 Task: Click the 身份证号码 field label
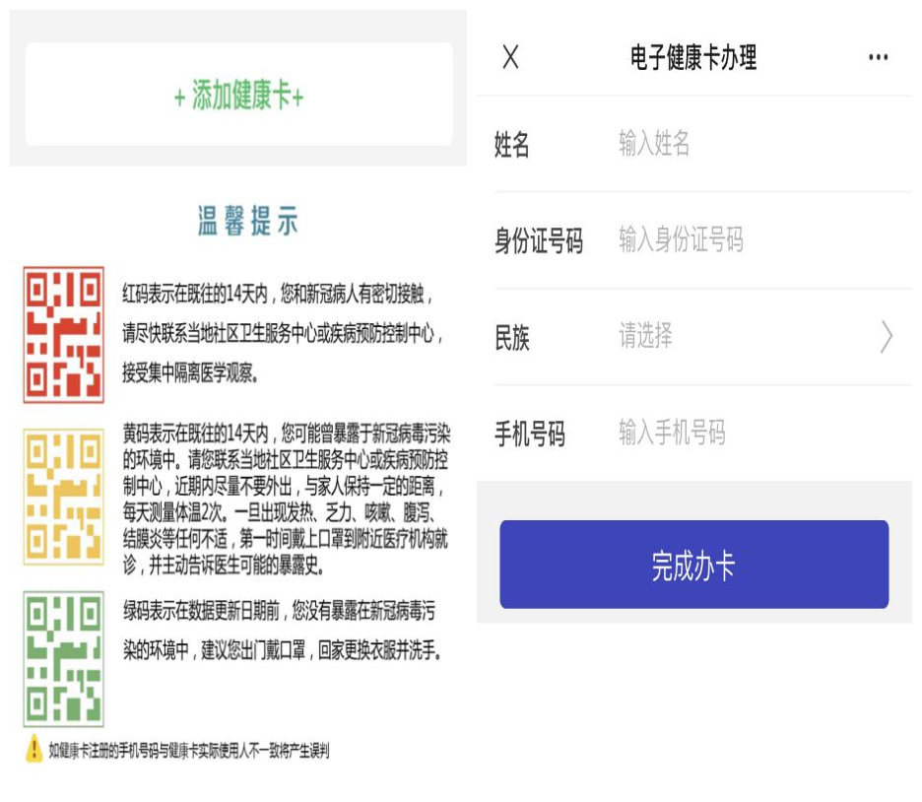pyautogui.click(x=539, y=241)
